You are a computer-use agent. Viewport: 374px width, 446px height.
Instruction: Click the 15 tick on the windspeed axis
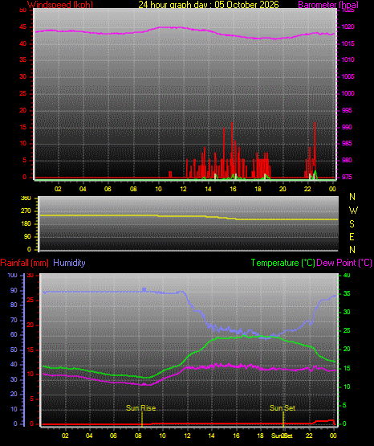(x=23, y=127)
